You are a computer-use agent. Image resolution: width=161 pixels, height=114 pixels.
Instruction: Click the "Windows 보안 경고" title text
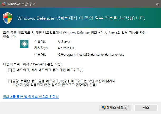point(21,4)
